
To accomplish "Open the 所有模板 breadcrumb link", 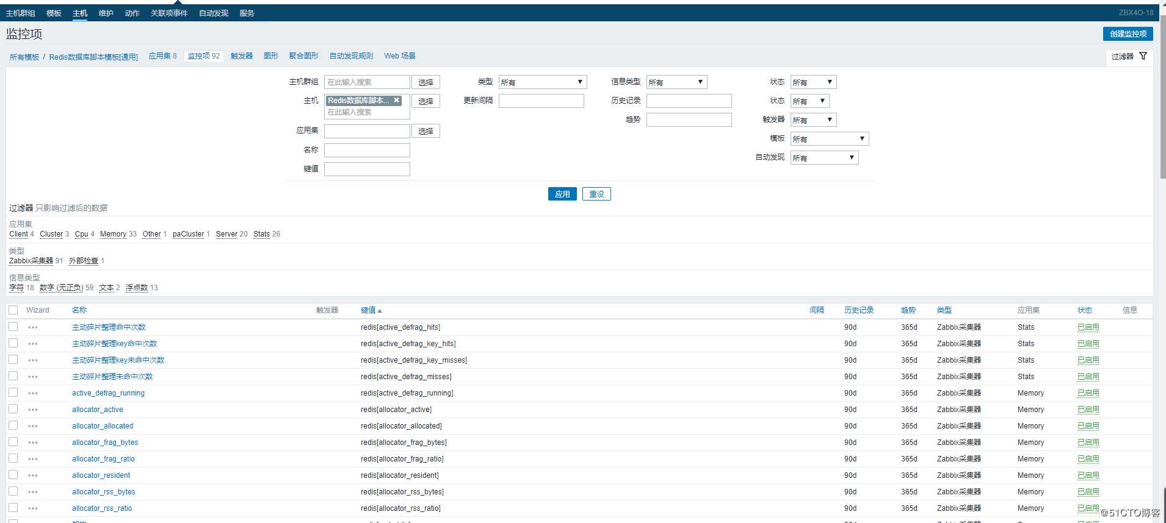I will click(x=24, y=57).
